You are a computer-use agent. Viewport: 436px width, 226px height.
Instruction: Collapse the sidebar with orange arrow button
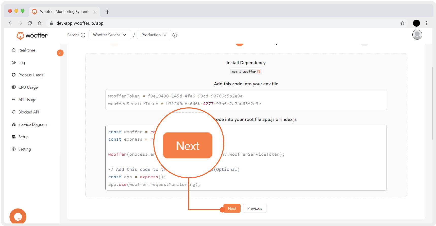60,53
